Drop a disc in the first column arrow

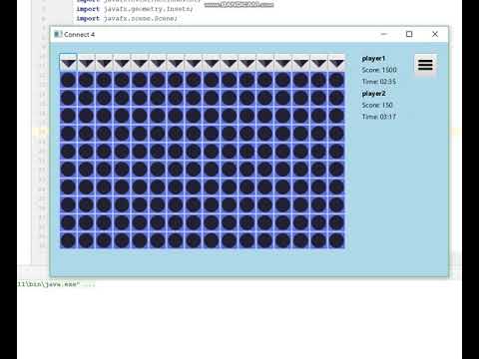coord(69,63)
